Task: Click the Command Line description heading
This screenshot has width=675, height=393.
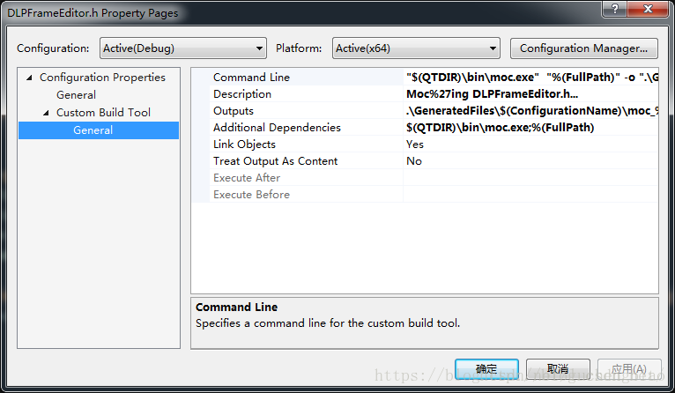Action: (x=236, y=307)
